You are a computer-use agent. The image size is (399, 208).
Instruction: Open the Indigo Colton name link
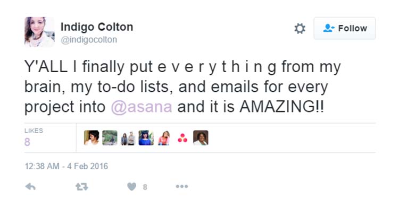click(97, 27)
